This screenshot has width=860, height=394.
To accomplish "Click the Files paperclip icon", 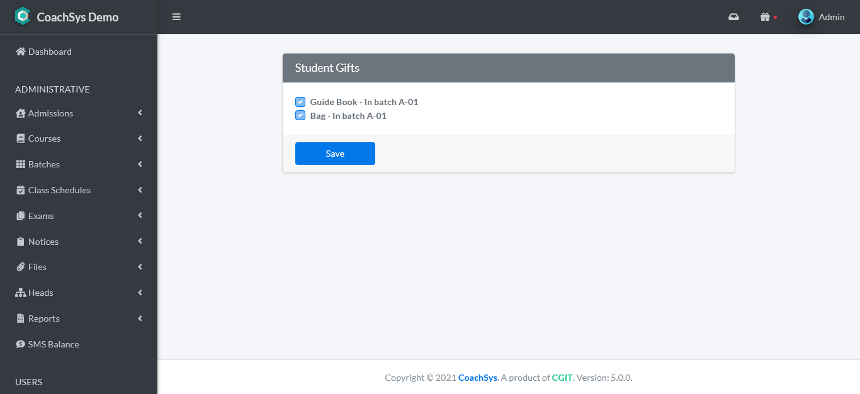I will click(21, 267).
